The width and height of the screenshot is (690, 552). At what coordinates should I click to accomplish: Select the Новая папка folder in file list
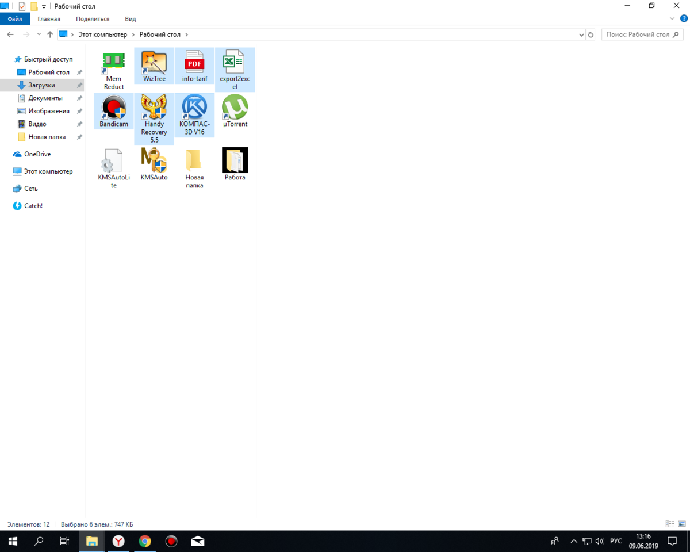pos(194,160)
